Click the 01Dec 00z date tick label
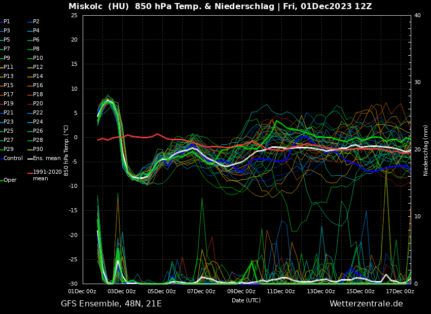 pos(83,291)
